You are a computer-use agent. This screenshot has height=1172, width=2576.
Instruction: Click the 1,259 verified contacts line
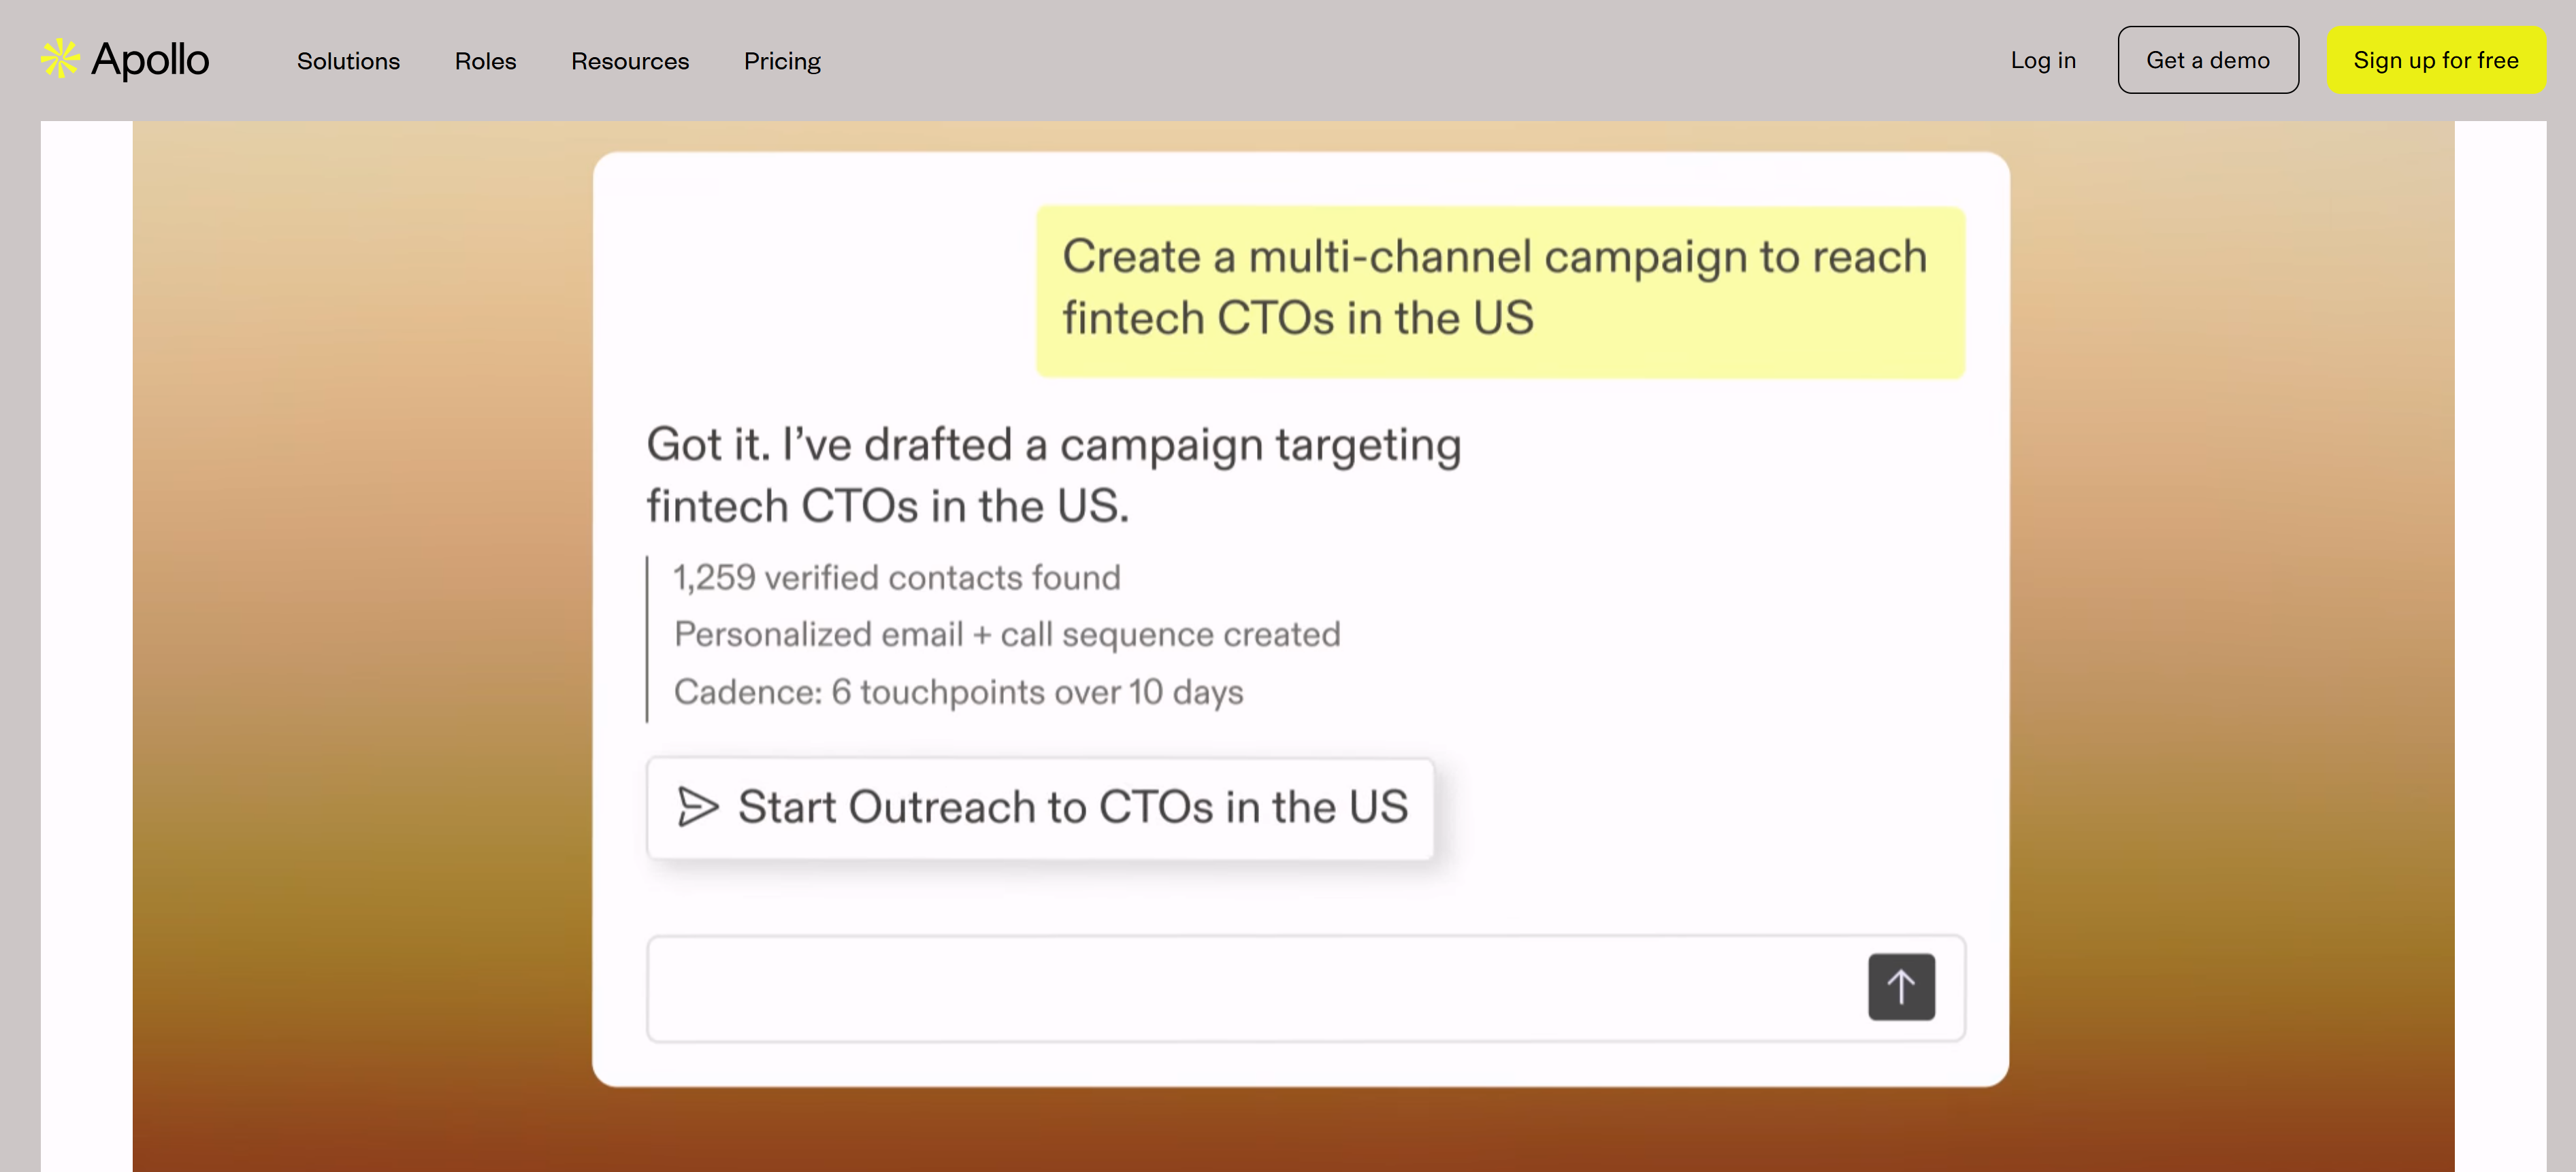[897, 577]
